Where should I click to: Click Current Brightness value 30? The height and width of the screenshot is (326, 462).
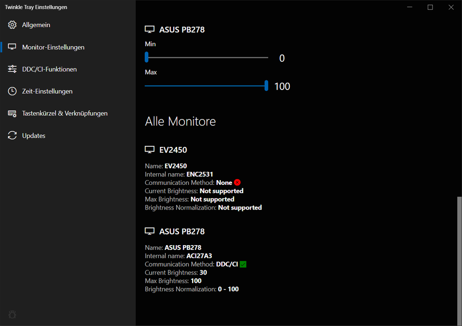[x=203, y=273]
